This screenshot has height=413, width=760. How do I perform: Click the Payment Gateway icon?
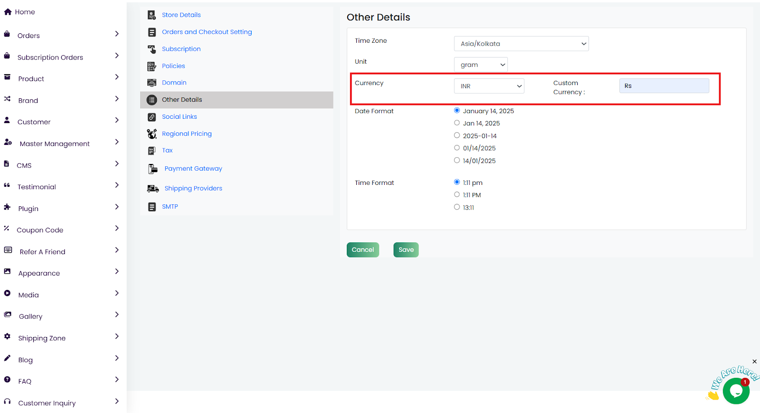[x=152, y=169]
